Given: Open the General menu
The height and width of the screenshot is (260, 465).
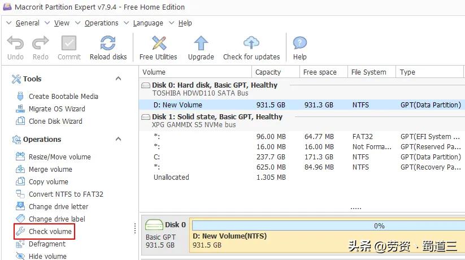Looking at the screenshot, I should 27,23.
